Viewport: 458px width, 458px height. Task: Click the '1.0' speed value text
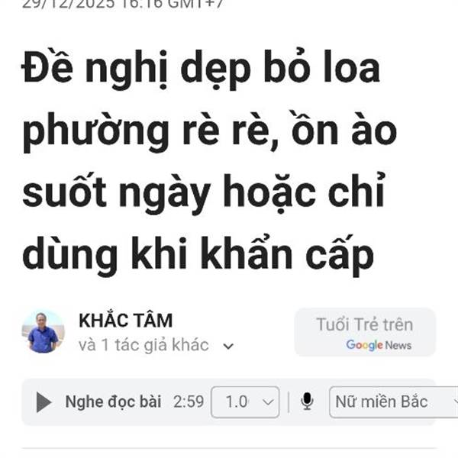(237, 402)
